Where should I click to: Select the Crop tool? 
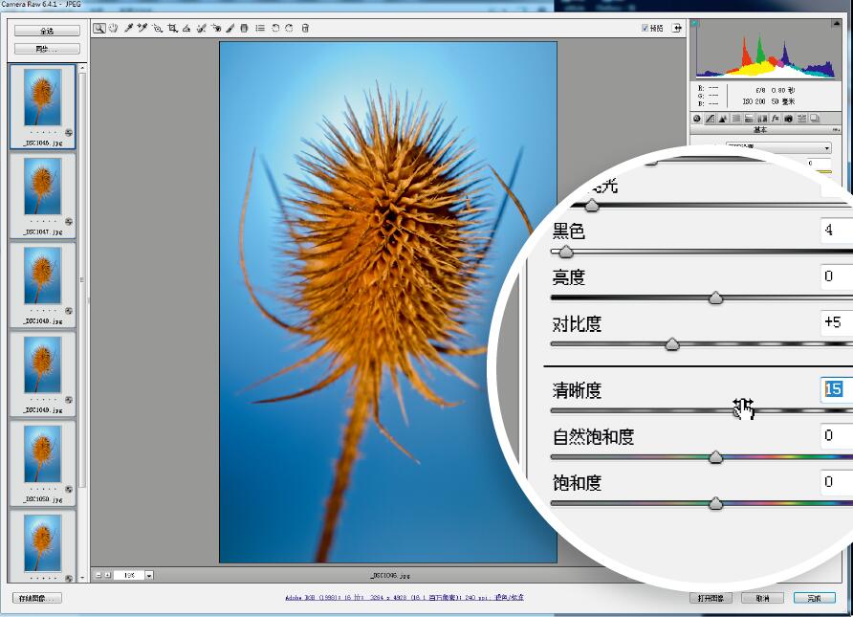(x=172, y=28)
